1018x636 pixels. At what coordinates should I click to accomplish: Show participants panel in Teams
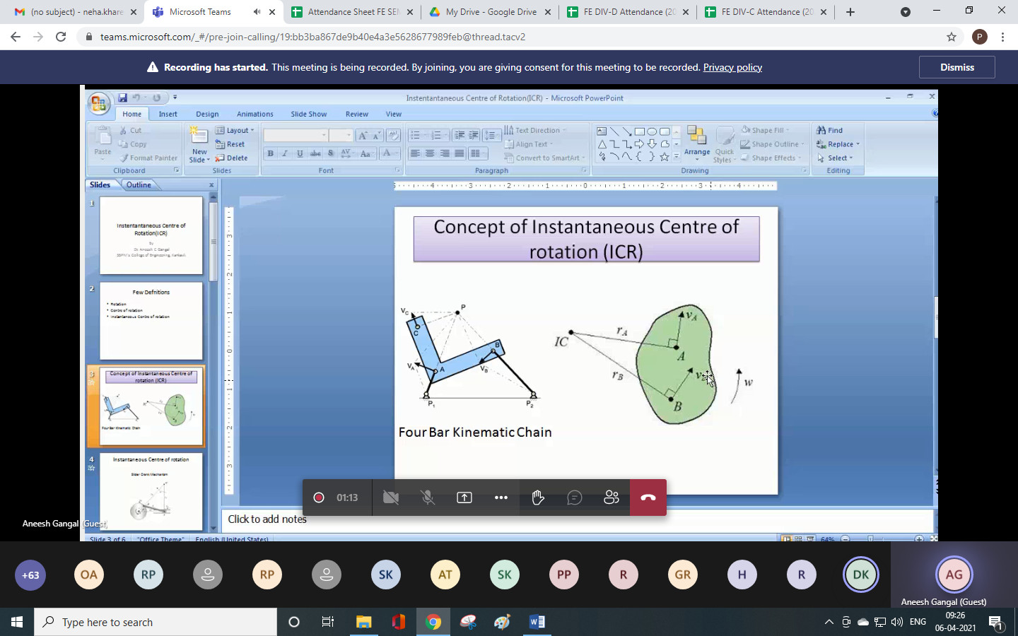point(612,497)
